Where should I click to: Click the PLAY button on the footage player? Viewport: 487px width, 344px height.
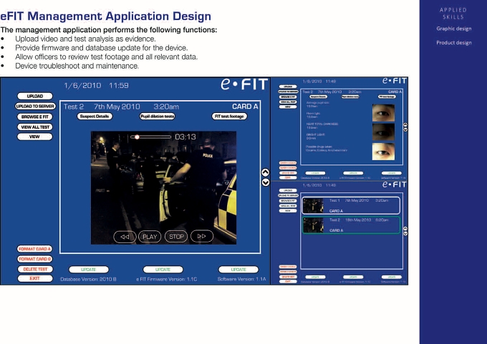coord(150,237)
